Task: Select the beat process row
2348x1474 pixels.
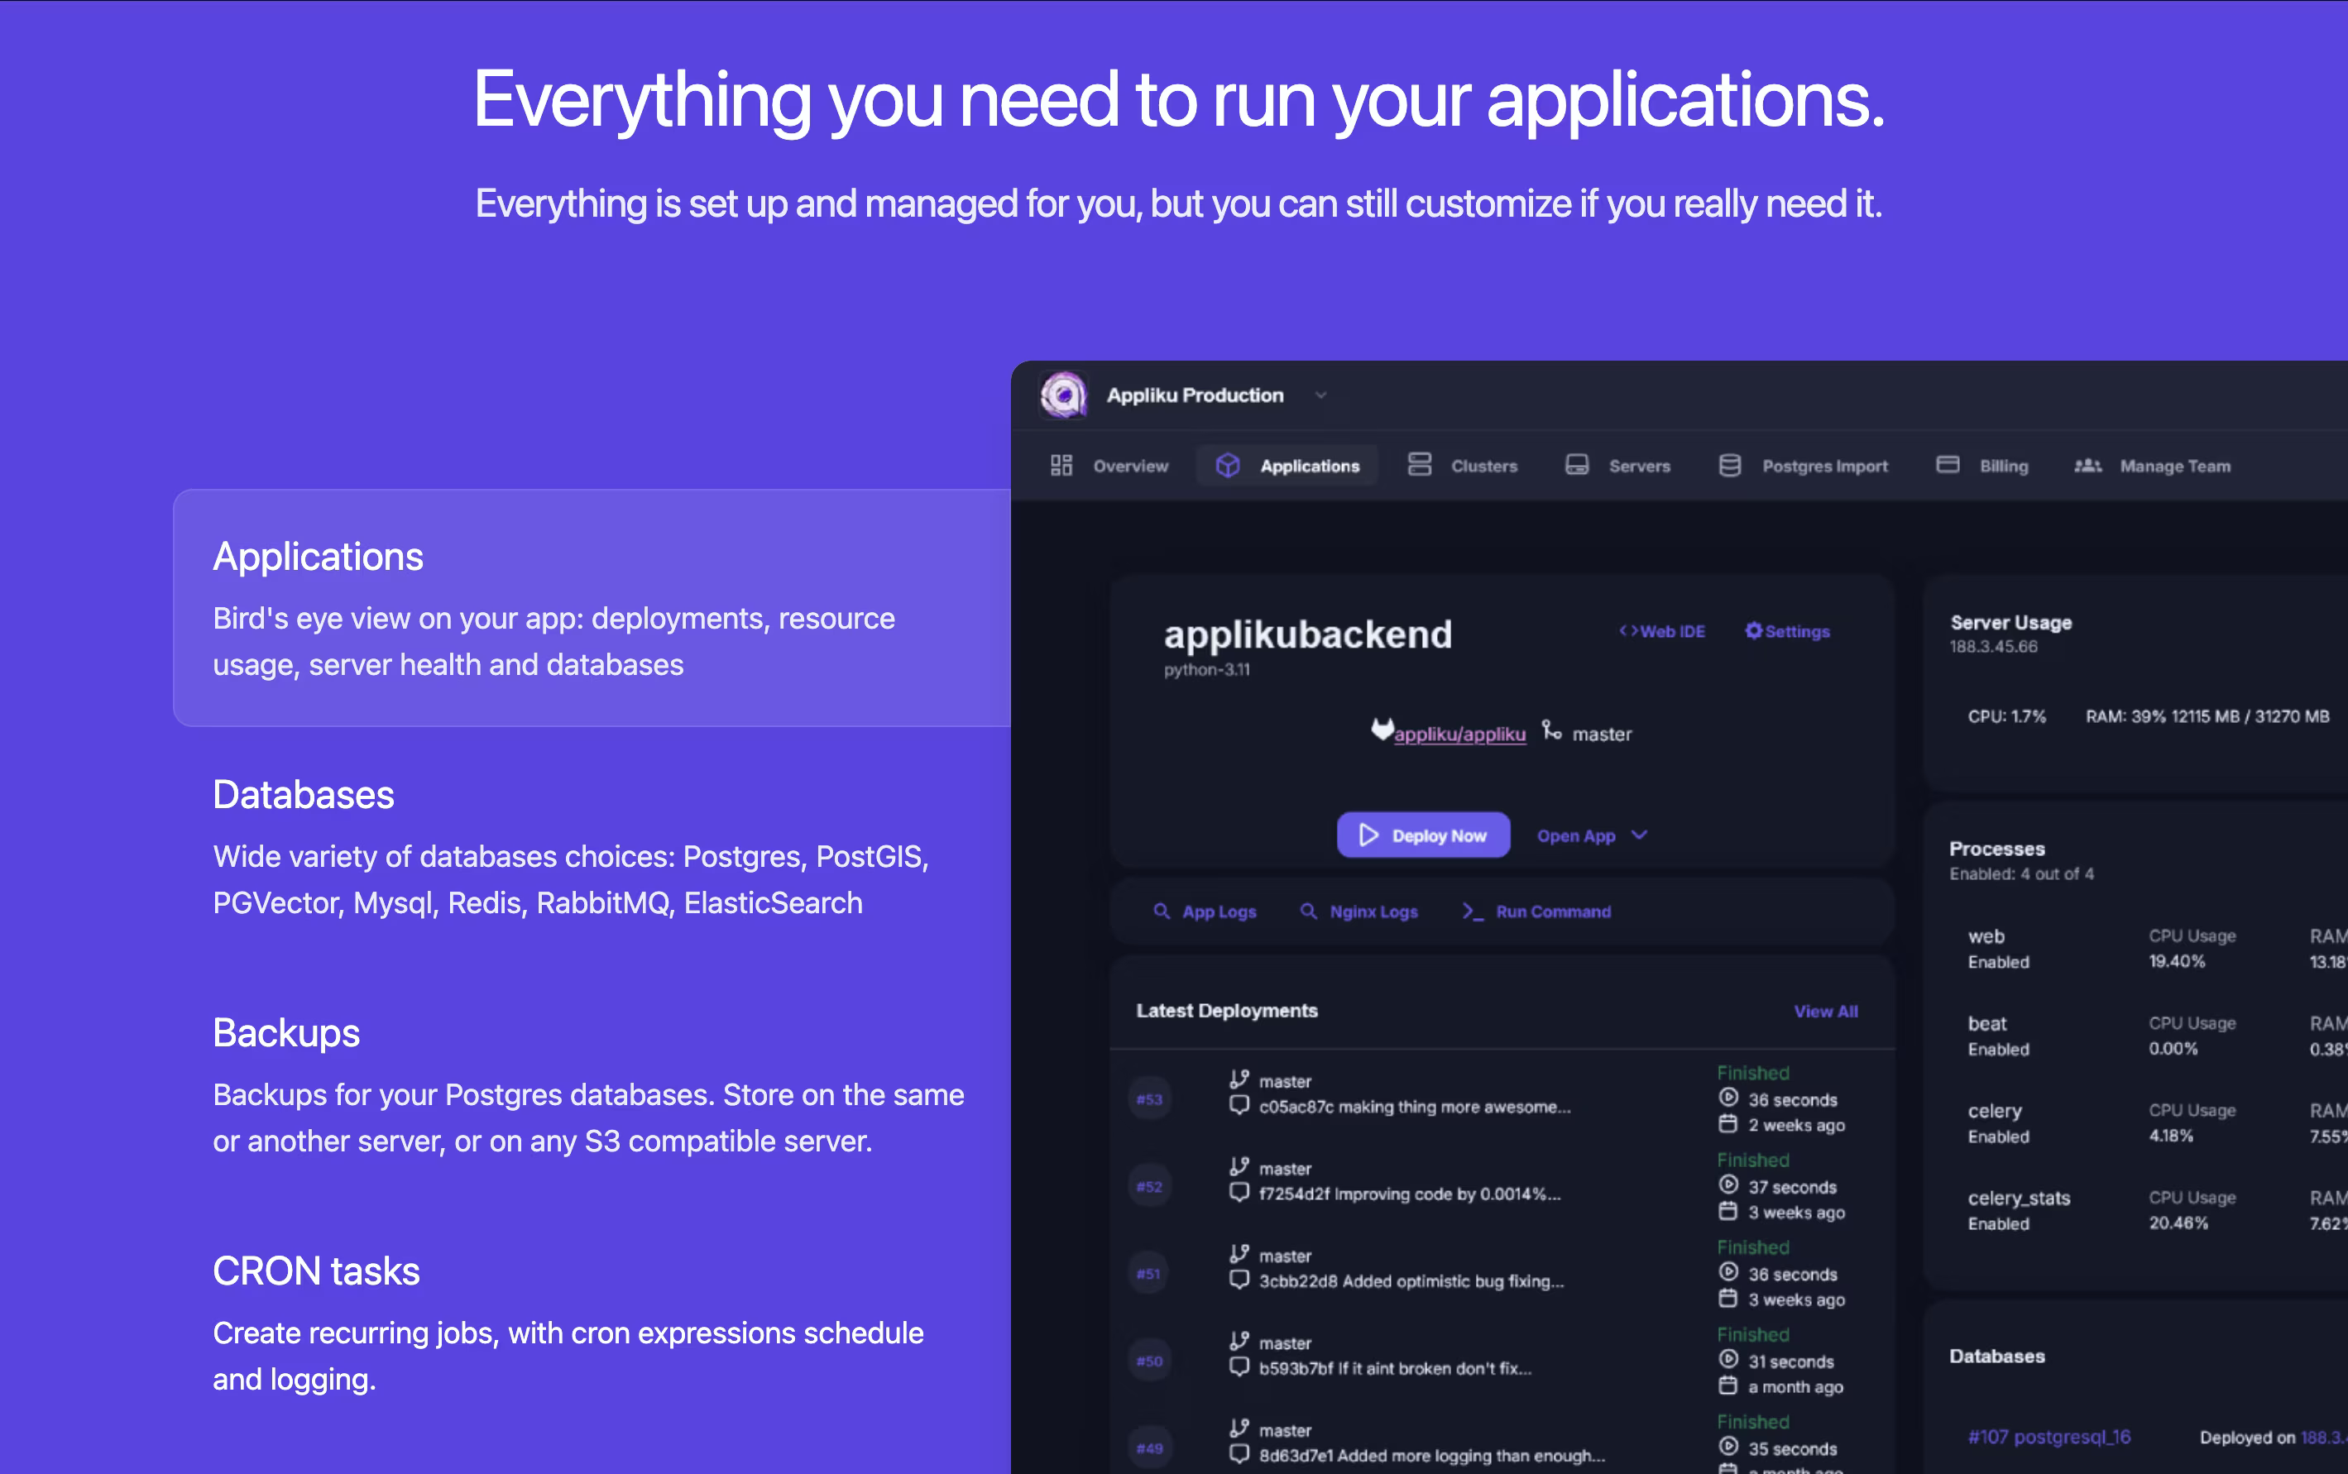Action: (x=2157, y=1036)
